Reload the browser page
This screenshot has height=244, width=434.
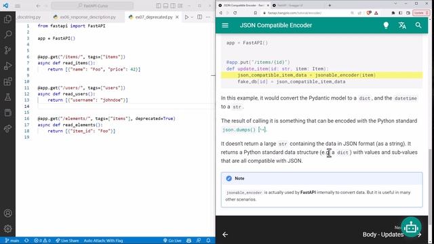point(235,13)
